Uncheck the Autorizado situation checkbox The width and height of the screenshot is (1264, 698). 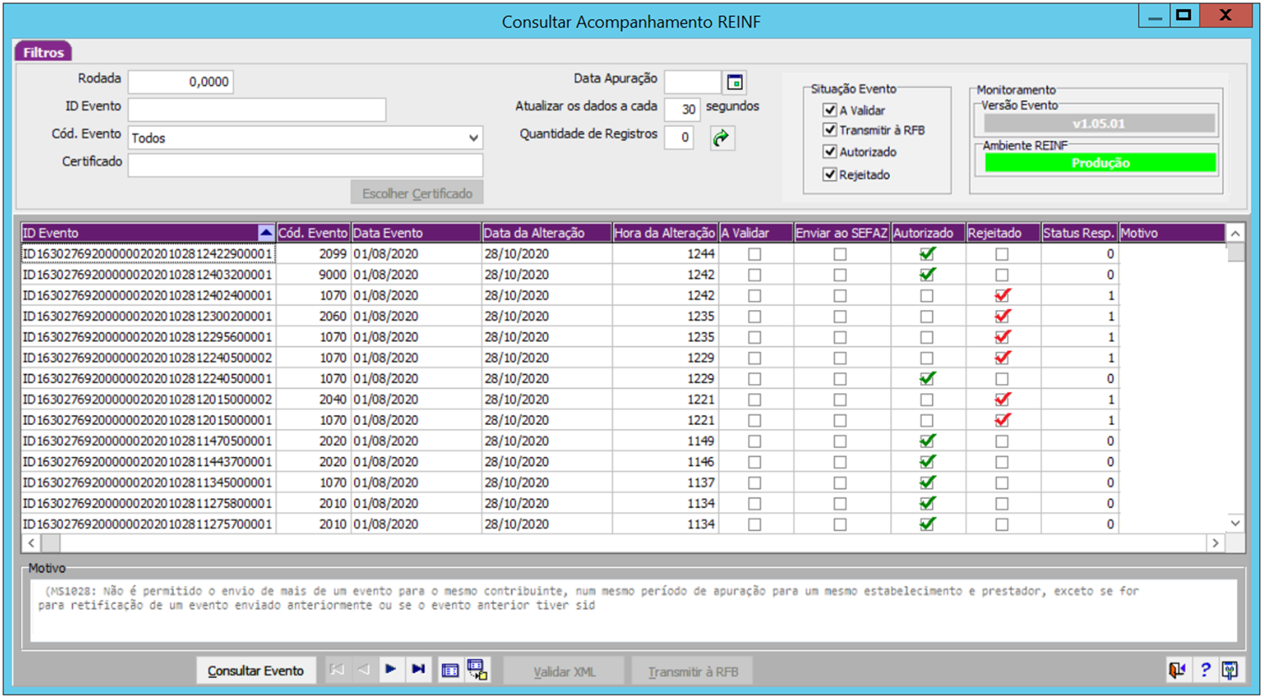point(830,152)
